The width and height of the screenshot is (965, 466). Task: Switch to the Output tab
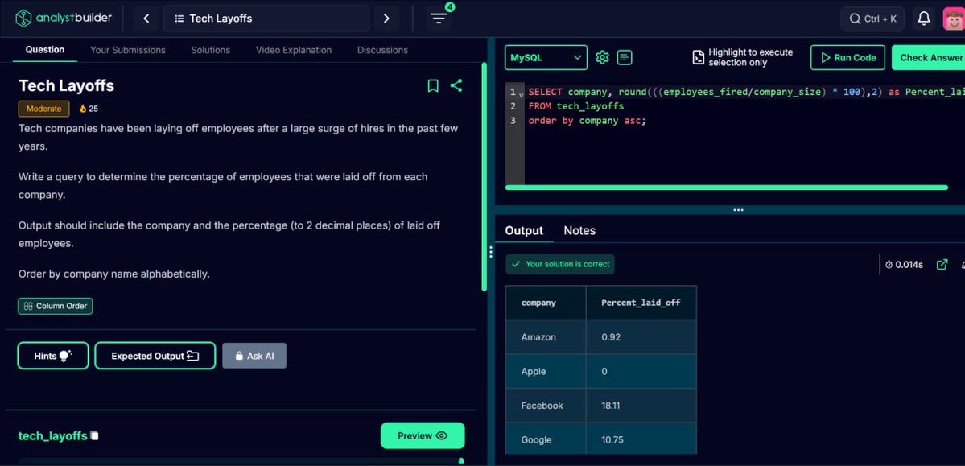[524, 231]
